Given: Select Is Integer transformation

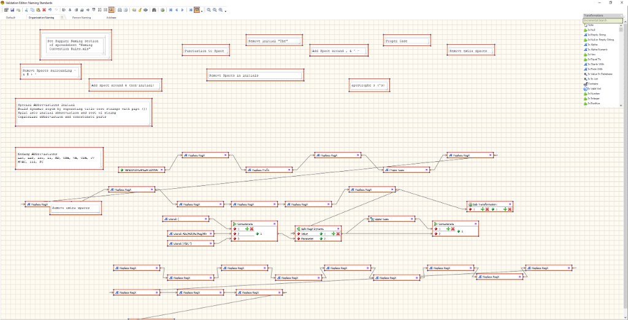Looking at the screenshot, I should (x=593, y=98).
